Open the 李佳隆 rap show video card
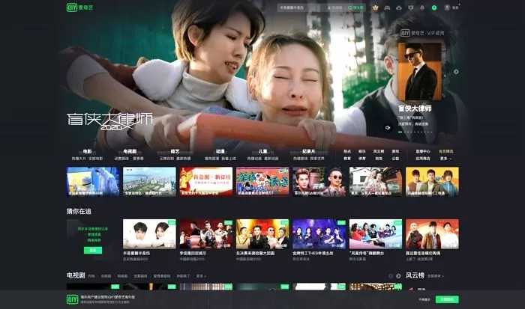Image resolution: width=525 pixels, height=309 pixels. (x=206, y=234)
